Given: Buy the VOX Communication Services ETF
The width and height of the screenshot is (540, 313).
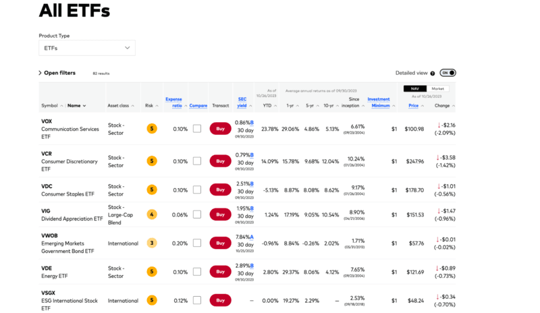Looking at the screenshot, I should 221,129.
